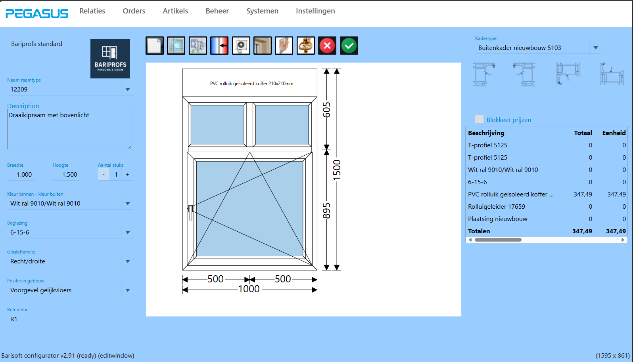Click the 6-15-6 row in price table
Image resolution: width=633 pixels, height=362 pixels.
click(x=547, y=182)
